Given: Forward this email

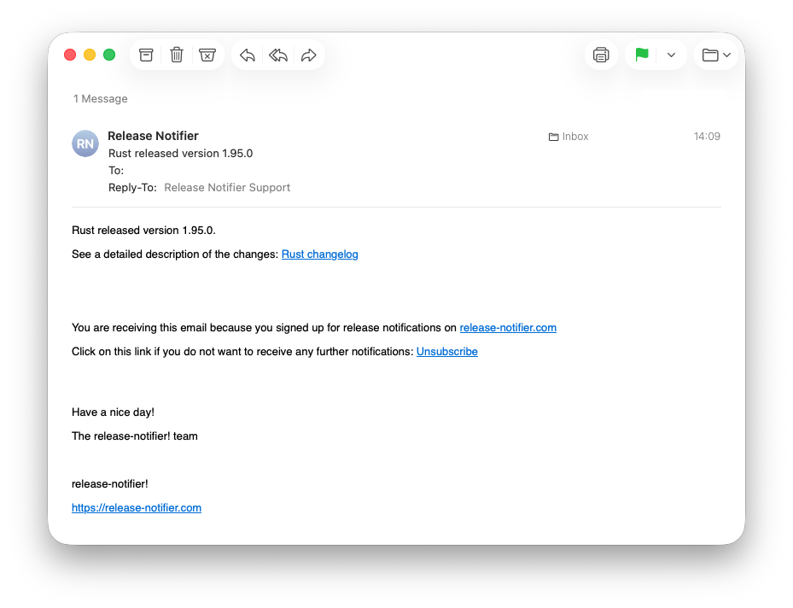Looking at the screenshot, I should tap(309, 55).
